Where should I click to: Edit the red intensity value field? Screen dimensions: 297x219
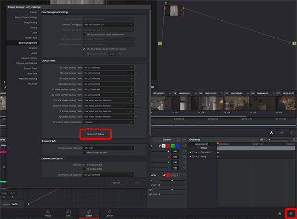(175, 157)
